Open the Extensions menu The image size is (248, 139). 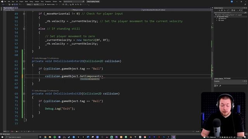click(48, 2)
